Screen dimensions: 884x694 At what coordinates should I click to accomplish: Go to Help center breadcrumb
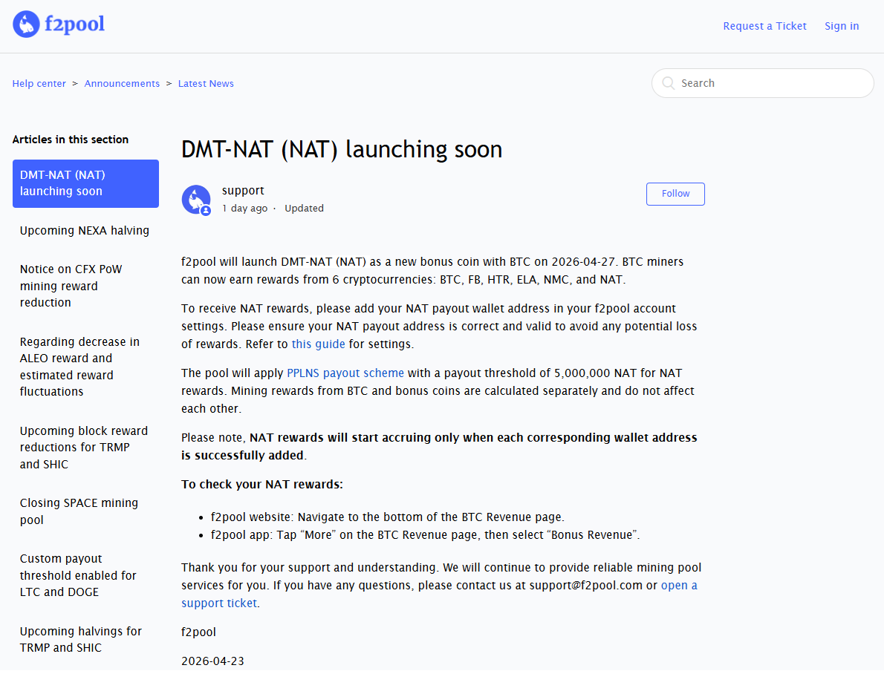[x=39, y=83]
